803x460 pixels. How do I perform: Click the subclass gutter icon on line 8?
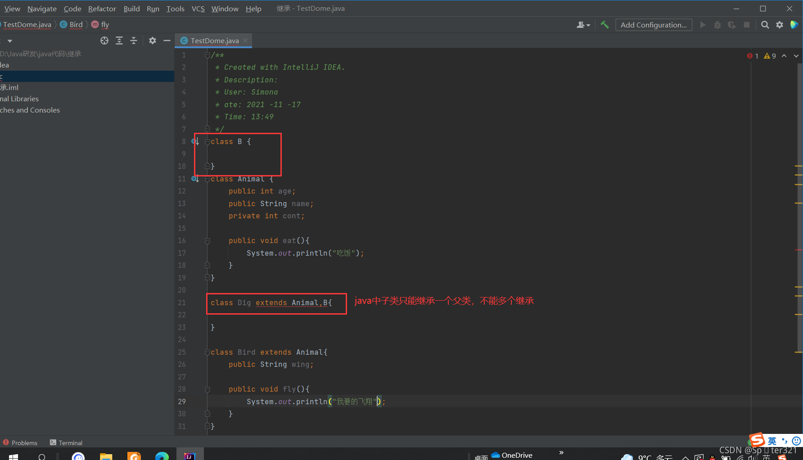[x=195, y=141]
